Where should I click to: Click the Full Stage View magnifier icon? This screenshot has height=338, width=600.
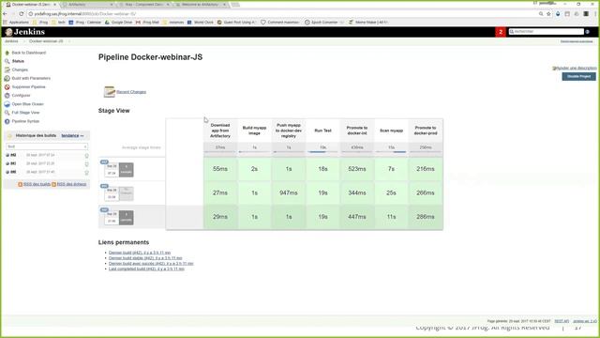[7, 113]
